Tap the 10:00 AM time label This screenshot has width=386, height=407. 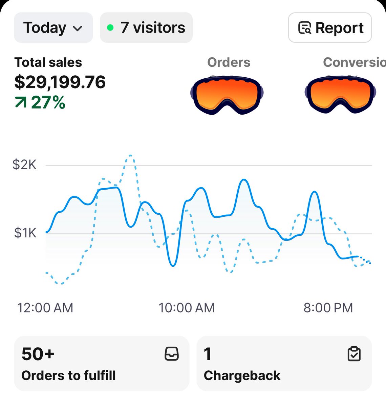click(x=187, y=308)
